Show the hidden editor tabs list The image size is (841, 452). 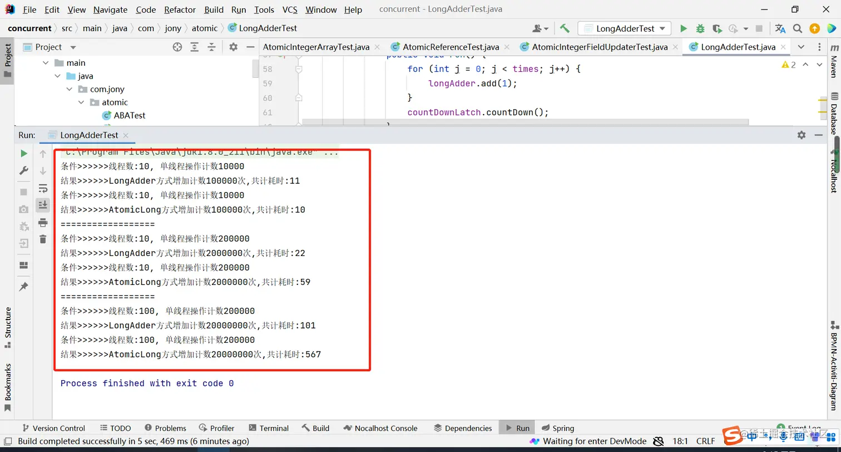[x=801, y=47]
